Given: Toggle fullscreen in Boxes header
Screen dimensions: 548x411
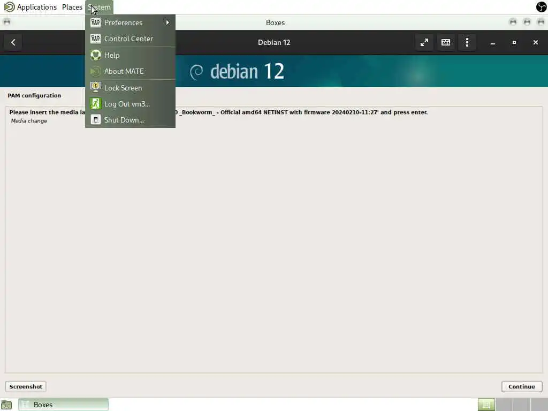Looking at the screenshot, I should click(424, 42).
